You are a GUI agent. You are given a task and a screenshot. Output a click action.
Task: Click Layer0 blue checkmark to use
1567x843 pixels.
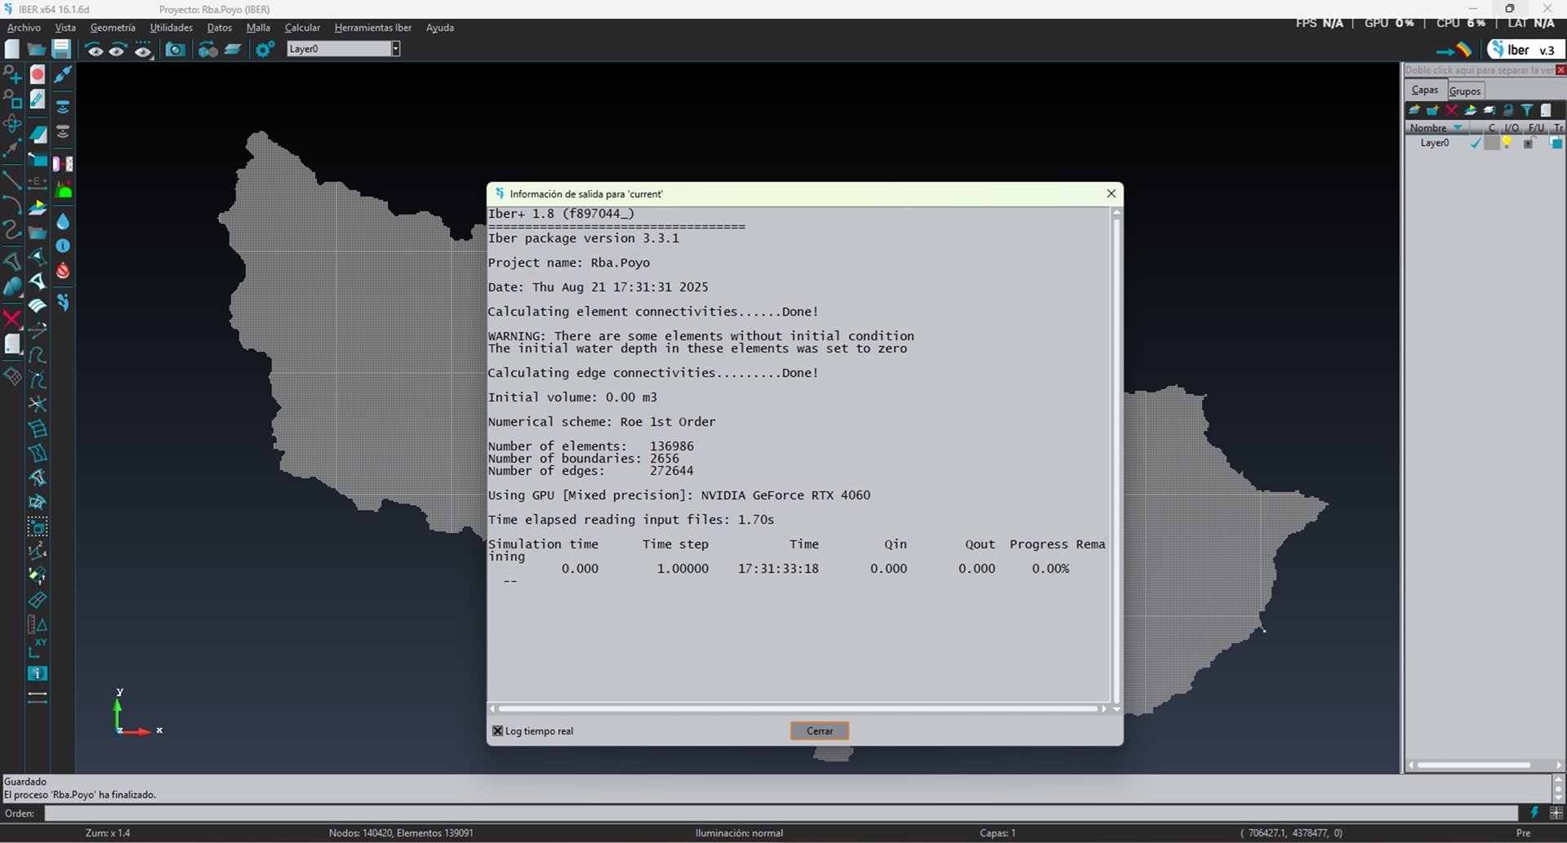pos(1476,143)
